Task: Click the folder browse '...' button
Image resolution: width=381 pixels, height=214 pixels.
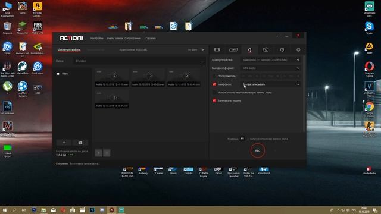Action: point(202,61)
